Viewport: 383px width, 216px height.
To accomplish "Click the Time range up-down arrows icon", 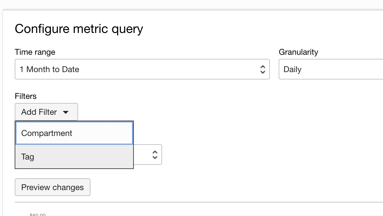I will (x=263, y=69).
